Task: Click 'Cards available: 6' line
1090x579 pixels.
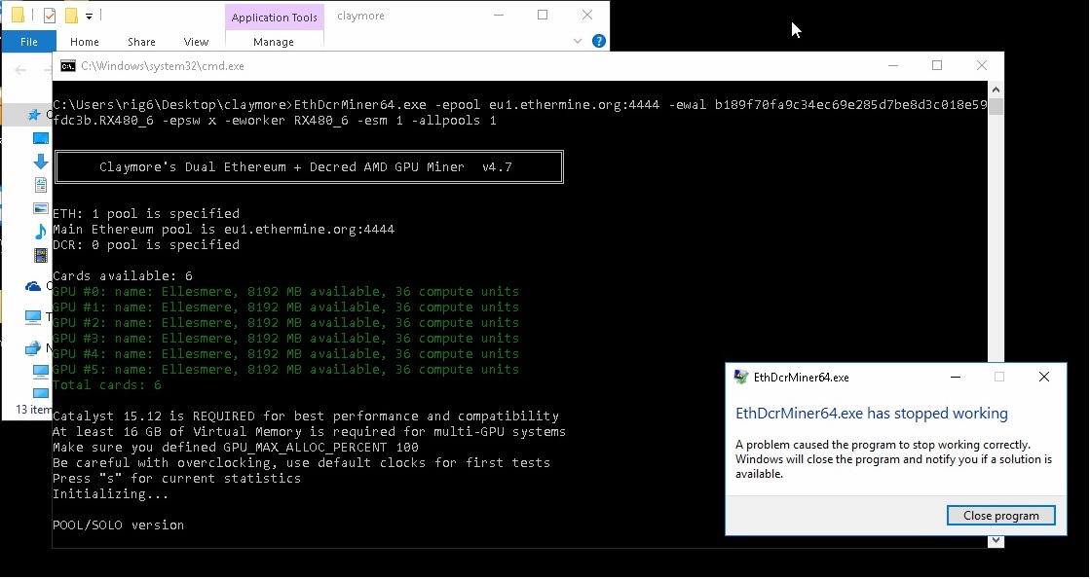Action: [x=123, y=275]
